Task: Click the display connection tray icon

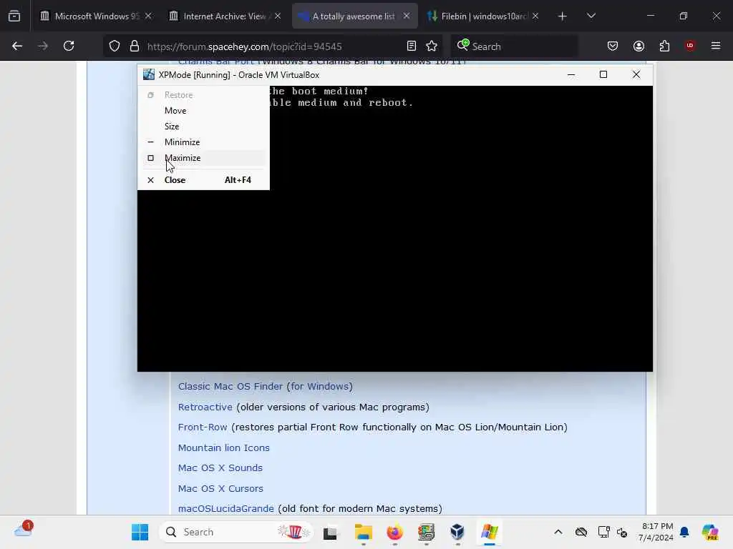Action: point(603,532)
